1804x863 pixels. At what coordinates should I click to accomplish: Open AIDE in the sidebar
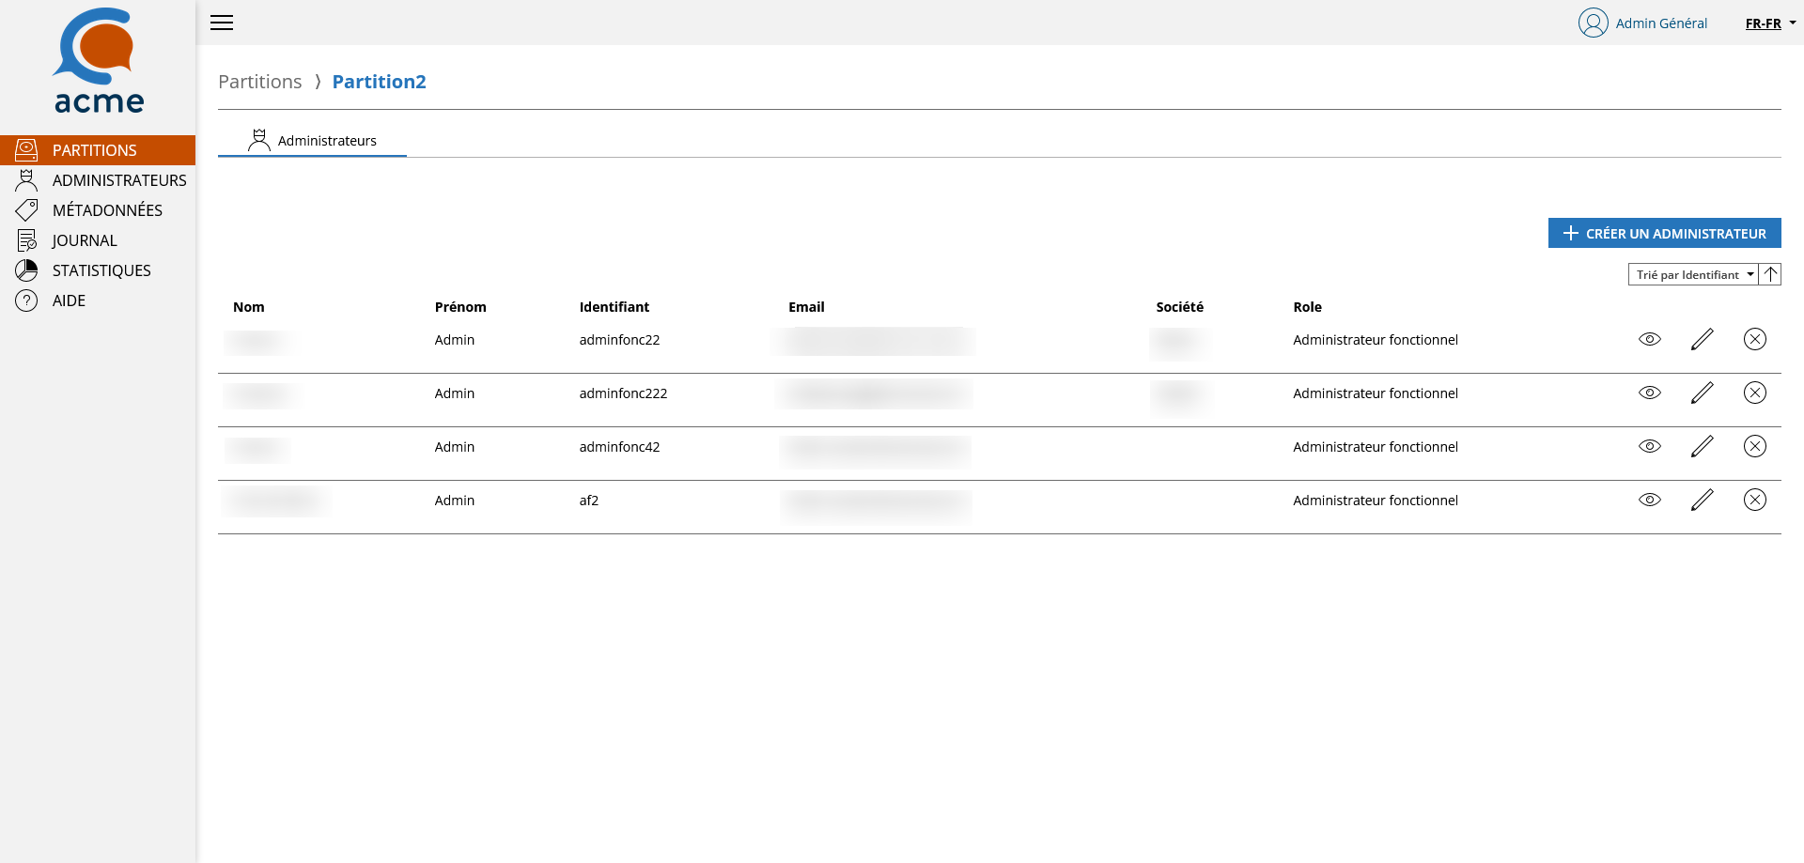coord(98,301)
